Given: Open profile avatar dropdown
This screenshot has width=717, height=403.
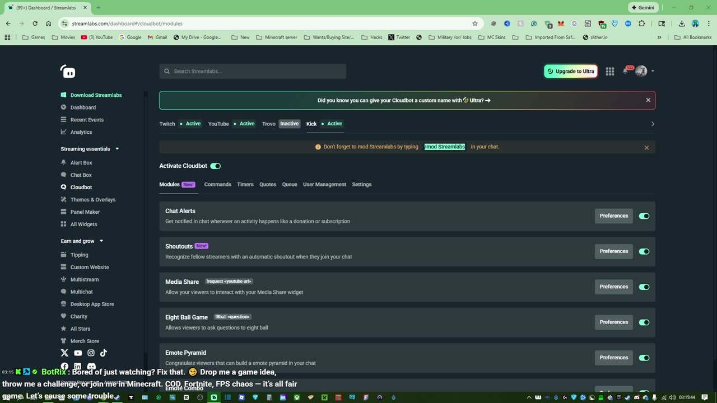Looking at the screenshot, I should tap(645, 71).
